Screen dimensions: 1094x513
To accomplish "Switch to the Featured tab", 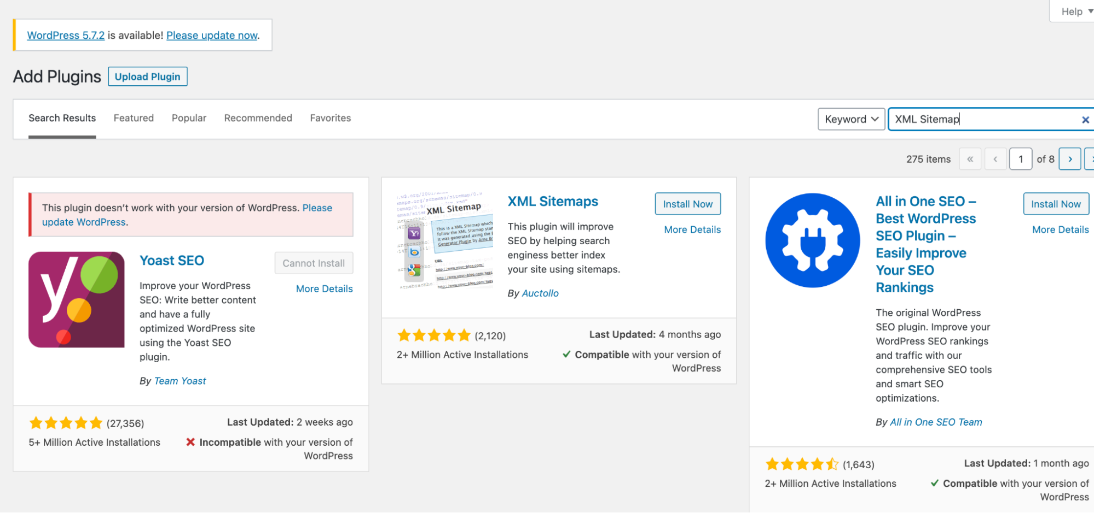I will [134, 118].
